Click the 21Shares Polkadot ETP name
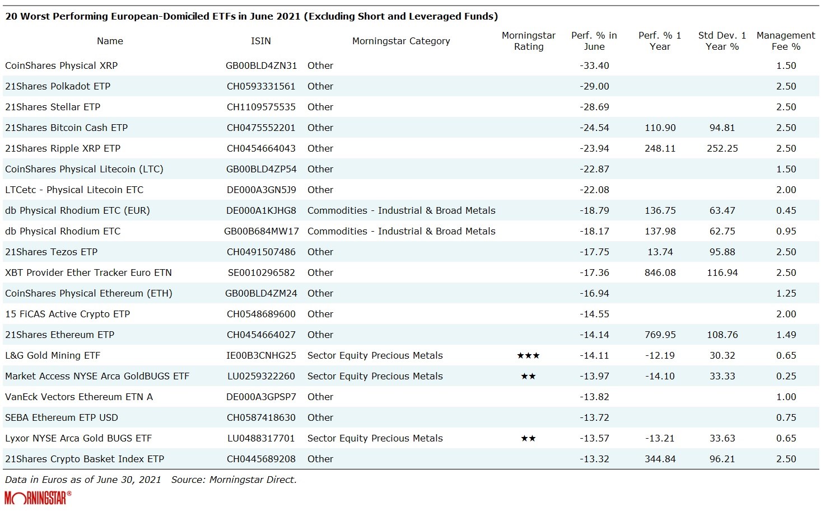This screenshot has width=821, height=512. tap(58, 86)
